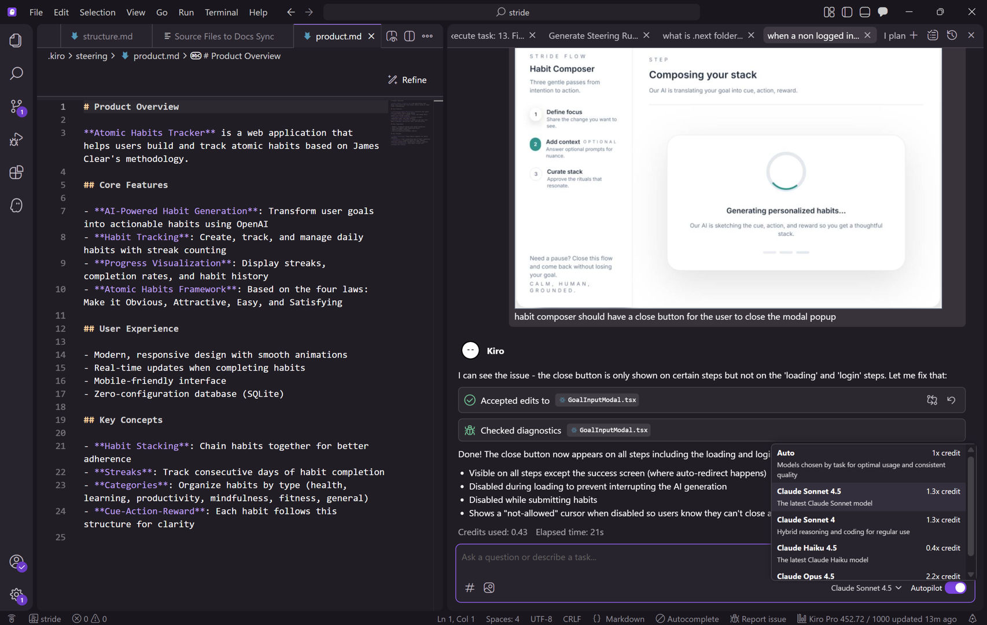Close the active chat tab

pos(867,35)
